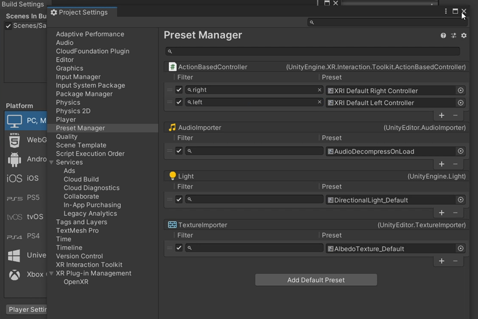Pick object for XRI Default Right Controller
Image resolution: width=478 pixels, height=319 pixels.
coord(461,91)
